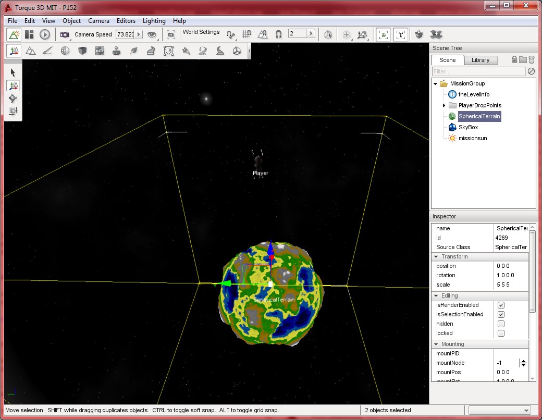Open the Edit menu

29,21
